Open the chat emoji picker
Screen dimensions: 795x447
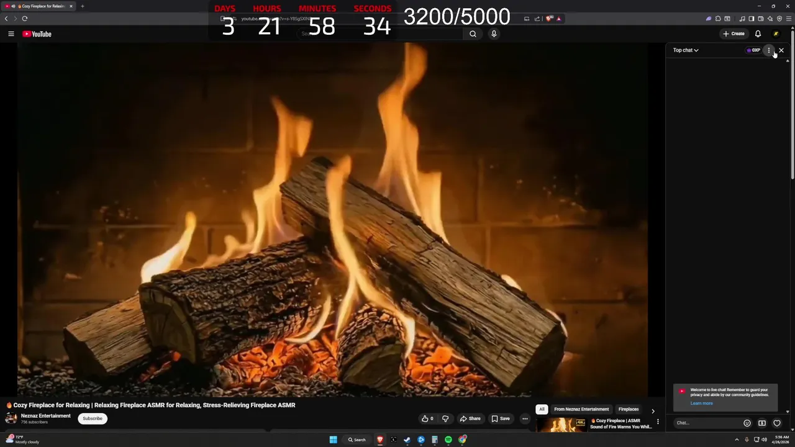[x=747, y=423]
